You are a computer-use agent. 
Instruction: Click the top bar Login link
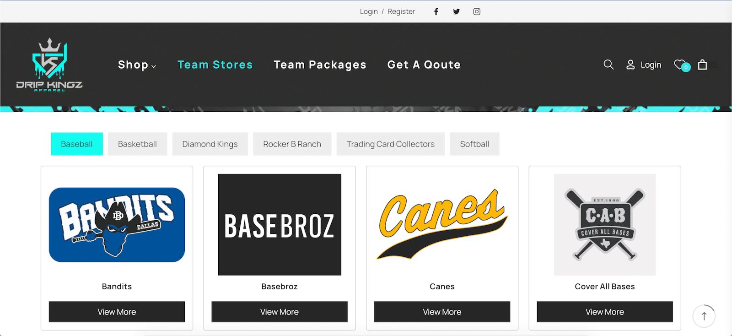click(x=369, y=11)
